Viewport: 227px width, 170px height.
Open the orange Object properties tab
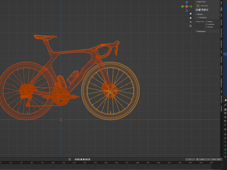click(x=225, y=134)
